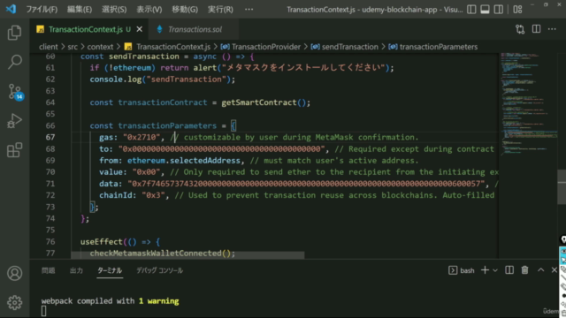Image resolution: width=566 pixels, height=318 pixels.
Task: Open the Customize Layout icon
Action: point(517,10)
